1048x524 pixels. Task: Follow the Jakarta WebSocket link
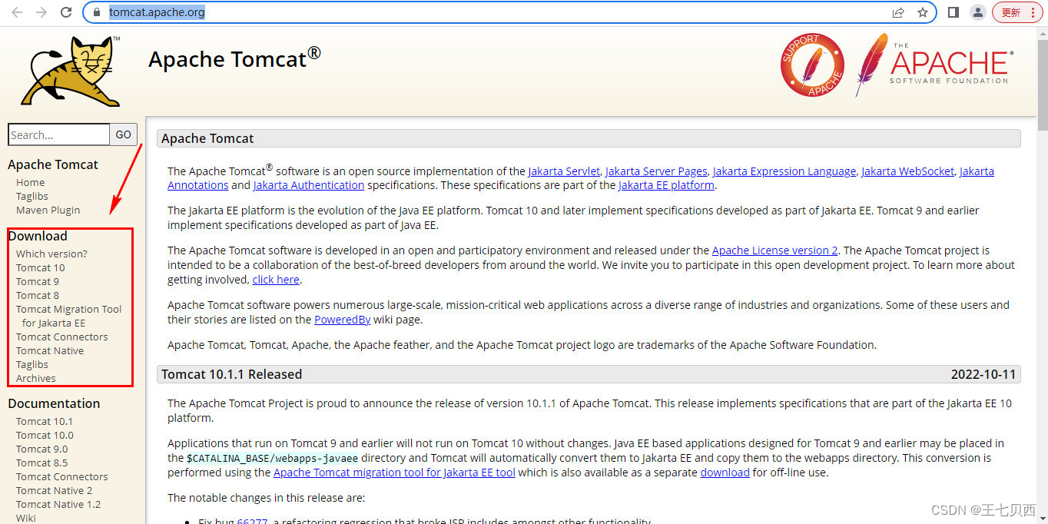[x=907, y=171]
